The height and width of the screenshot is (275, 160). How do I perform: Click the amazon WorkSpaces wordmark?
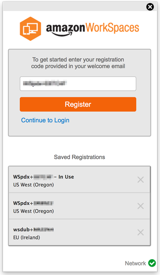click(92, 29)
